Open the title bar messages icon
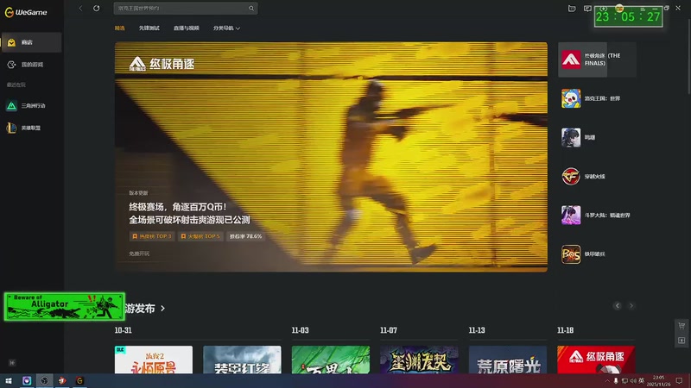Viewport: 691px width, 388px height. point(587,8)
